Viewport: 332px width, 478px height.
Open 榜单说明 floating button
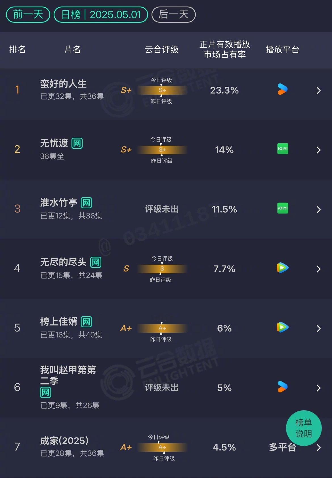click(304, 428)
